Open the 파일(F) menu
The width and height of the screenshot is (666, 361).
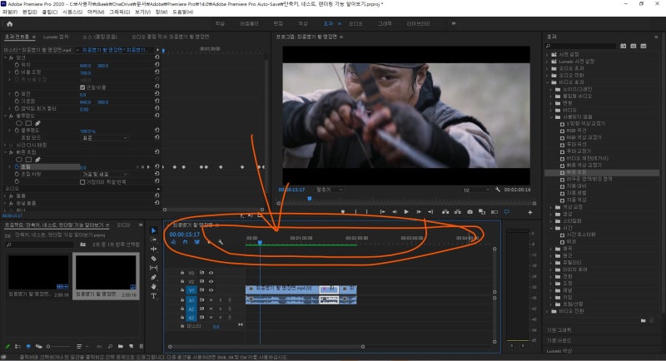click(x=10, y=12)
